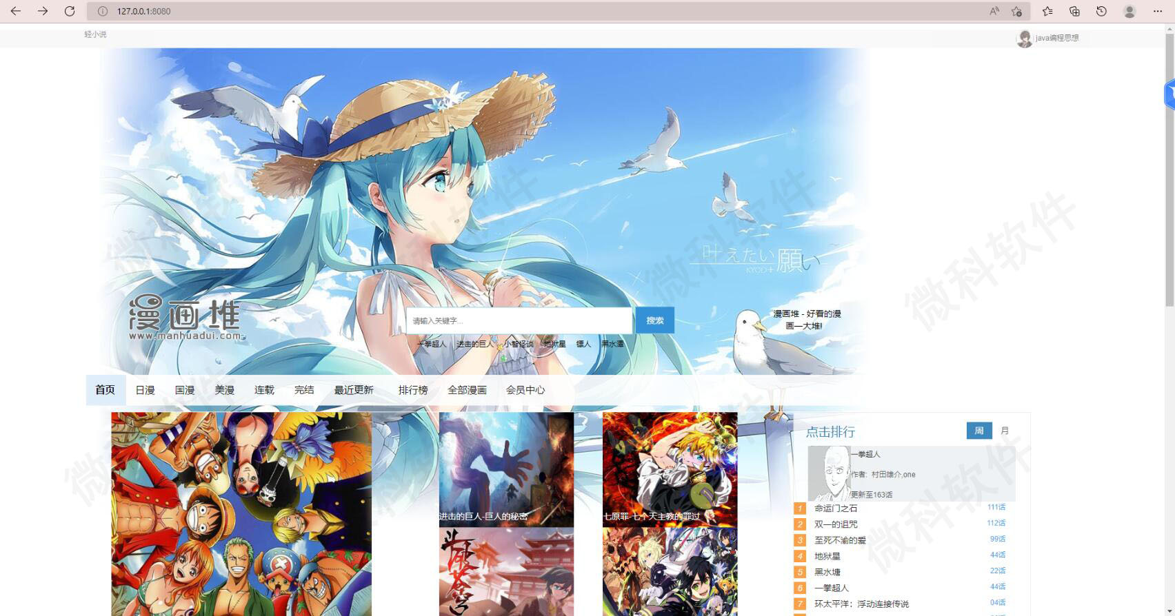Open 双一的诅咒 in click ranking
Screen dimensions: 1175x616
(836, 524)
